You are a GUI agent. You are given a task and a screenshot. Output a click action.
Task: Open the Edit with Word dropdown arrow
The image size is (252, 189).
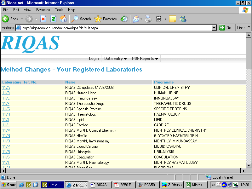(x=165, y=19)
